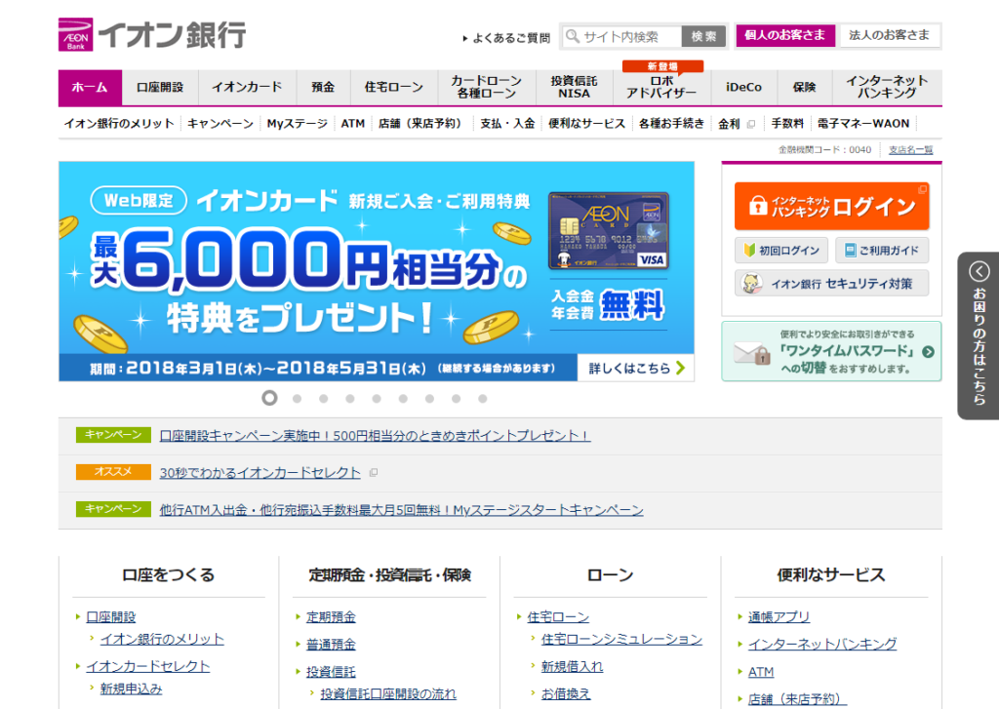Click the 検索 button
Viewport: 999px width, 709px height.
(704, 36)
